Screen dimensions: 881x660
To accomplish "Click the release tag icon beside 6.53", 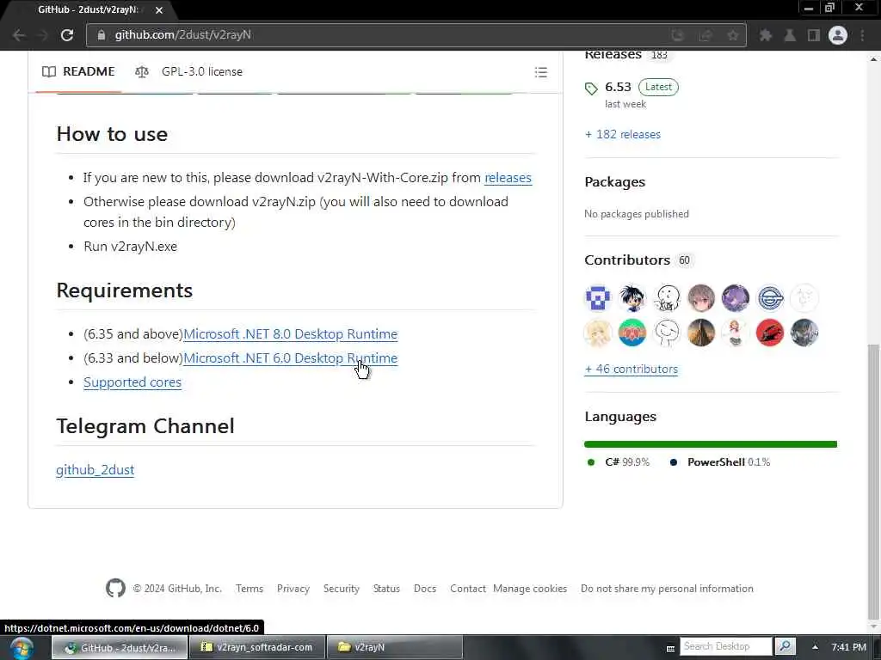I will pos(591,89).
